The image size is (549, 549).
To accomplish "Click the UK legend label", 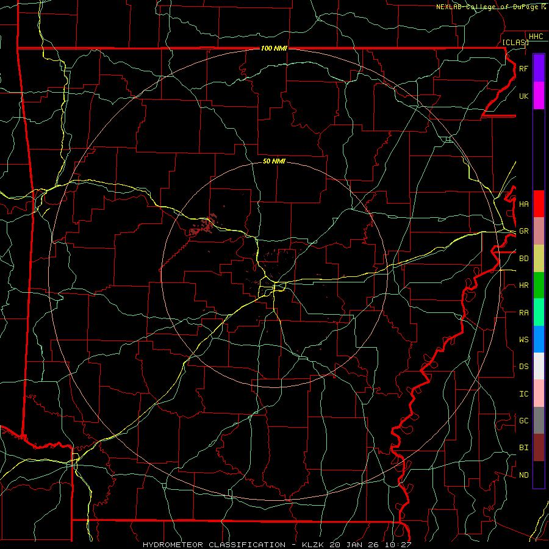I will pyautogui.click(x=523, y=96).
